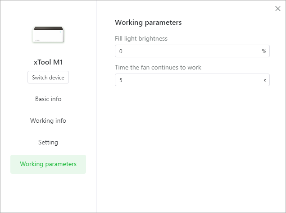Image resolution: width=286 pixels, height=213 pixels.
Task: Open the Basic info section
Action: click(48, 99)
